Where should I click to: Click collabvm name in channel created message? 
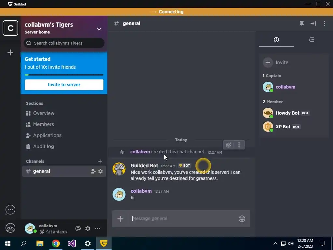pyautogui.click(x=140, y=152)
